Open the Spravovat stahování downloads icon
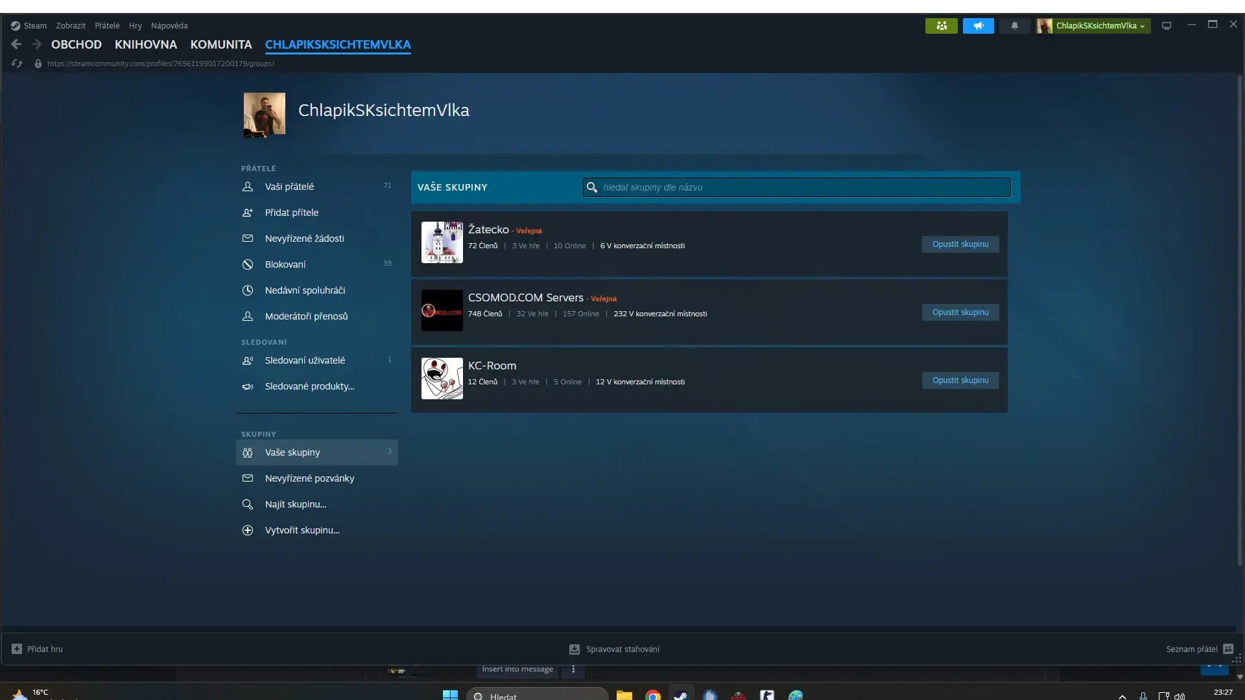 point(575,649)
